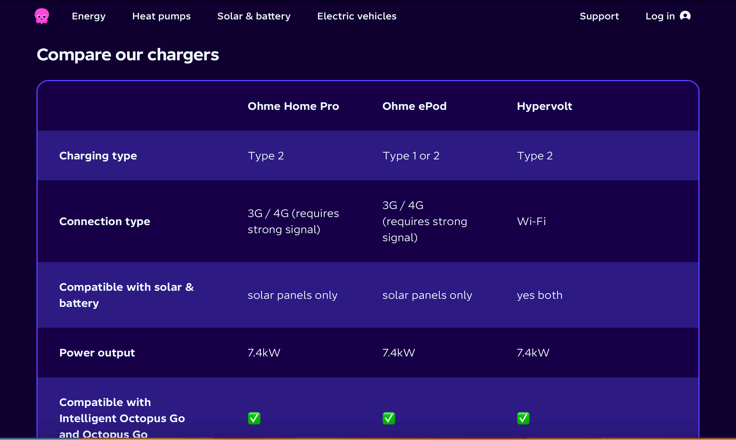736x440 pixels.
Task: Click the pink Octopus logo icon
Action: tap(42, 16)
